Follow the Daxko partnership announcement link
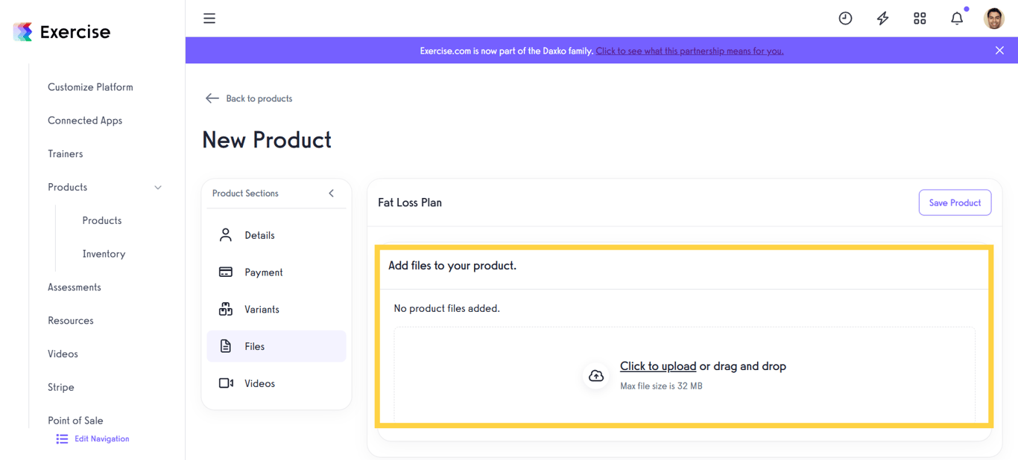Image resolution: width=1018 pixels, height=460 pixels. pyautogui.click(x=689, y=51)
